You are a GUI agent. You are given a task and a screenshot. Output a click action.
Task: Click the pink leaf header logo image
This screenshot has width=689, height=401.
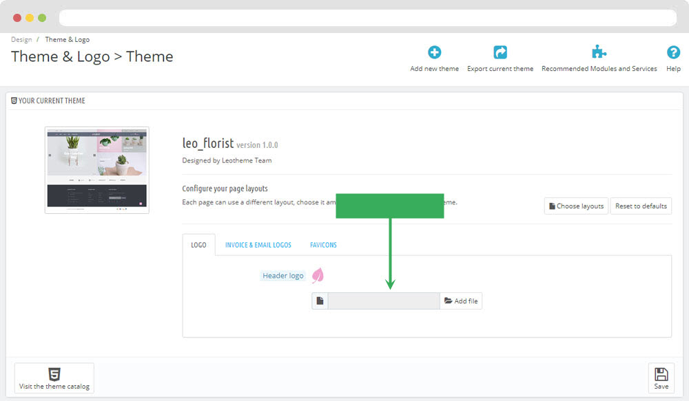point(318,276)
